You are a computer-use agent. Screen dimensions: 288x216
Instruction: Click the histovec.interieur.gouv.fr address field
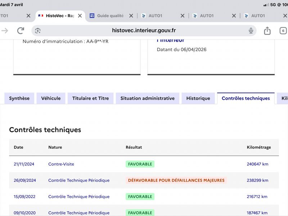[x=144, y=31]
